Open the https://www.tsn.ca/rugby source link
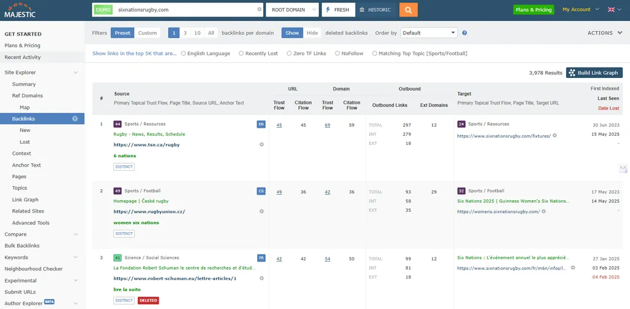The width and height of the screenshot is (630, 309). 146,145
